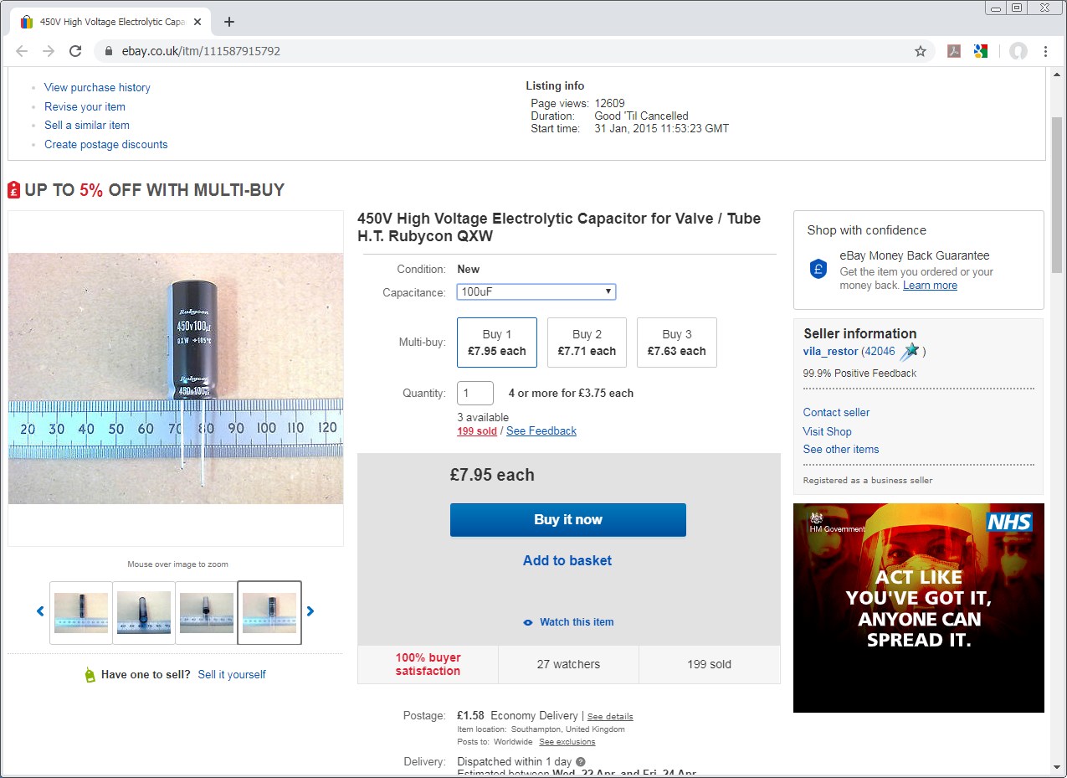Open the user profile avatar icon
The image size is (1067, 778).
tap(1018, 51)
